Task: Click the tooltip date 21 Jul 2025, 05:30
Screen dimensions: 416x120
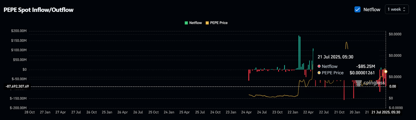Action: point(335,57)
